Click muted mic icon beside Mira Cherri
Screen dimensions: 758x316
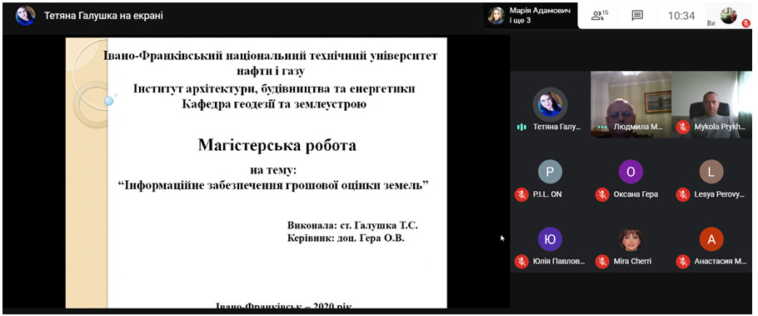602,261
